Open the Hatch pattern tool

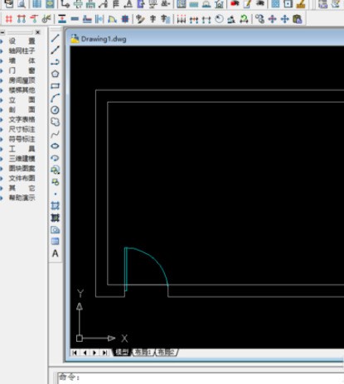tap(55, 206)
